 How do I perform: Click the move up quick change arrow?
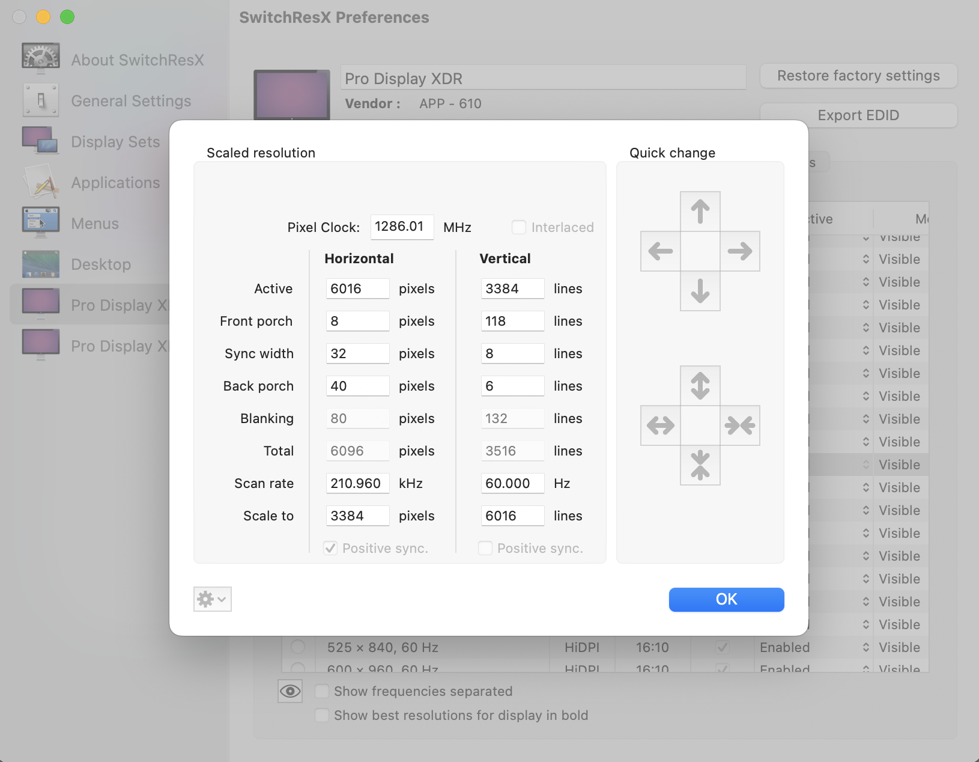700,212
